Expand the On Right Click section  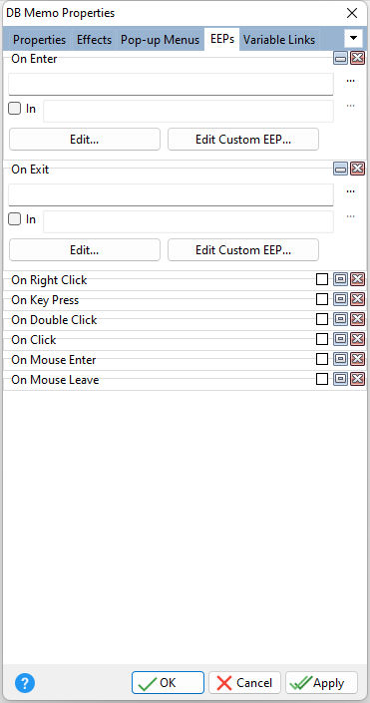[x=340, y=279]
